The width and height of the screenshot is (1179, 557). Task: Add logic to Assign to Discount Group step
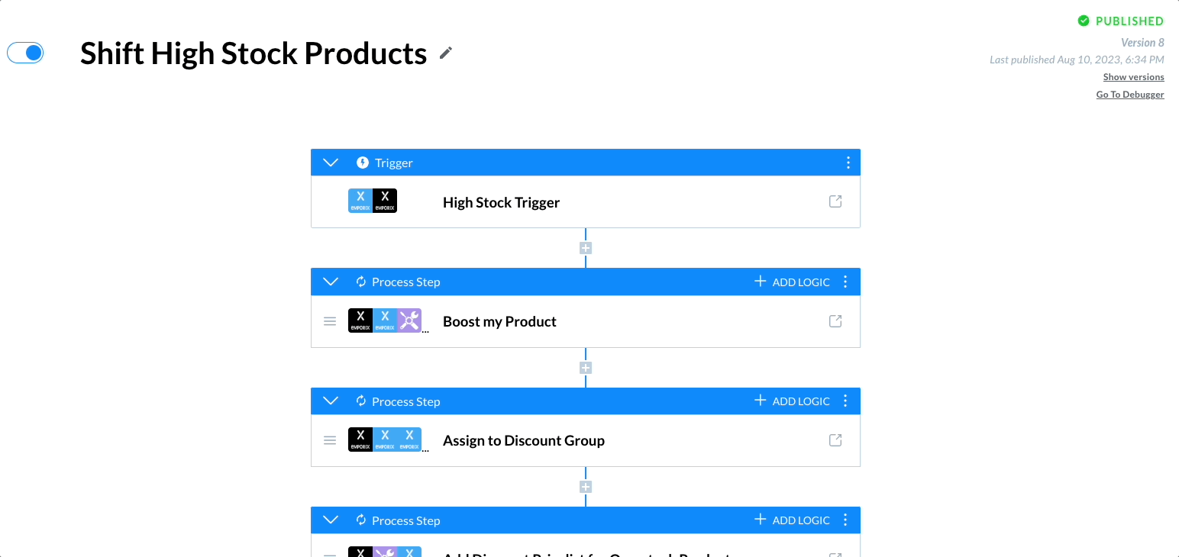(792, 401)
